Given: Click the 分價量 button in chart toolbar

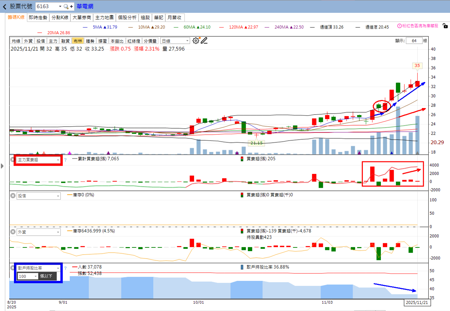Looking at the screenshot, I should (x=150, y=41).
